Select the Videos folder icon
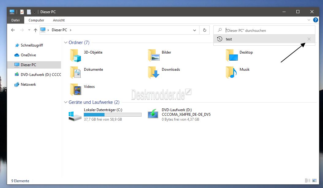 point(76,89)
